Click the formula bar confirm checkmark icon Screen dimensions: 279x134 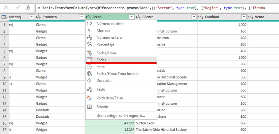18,7
